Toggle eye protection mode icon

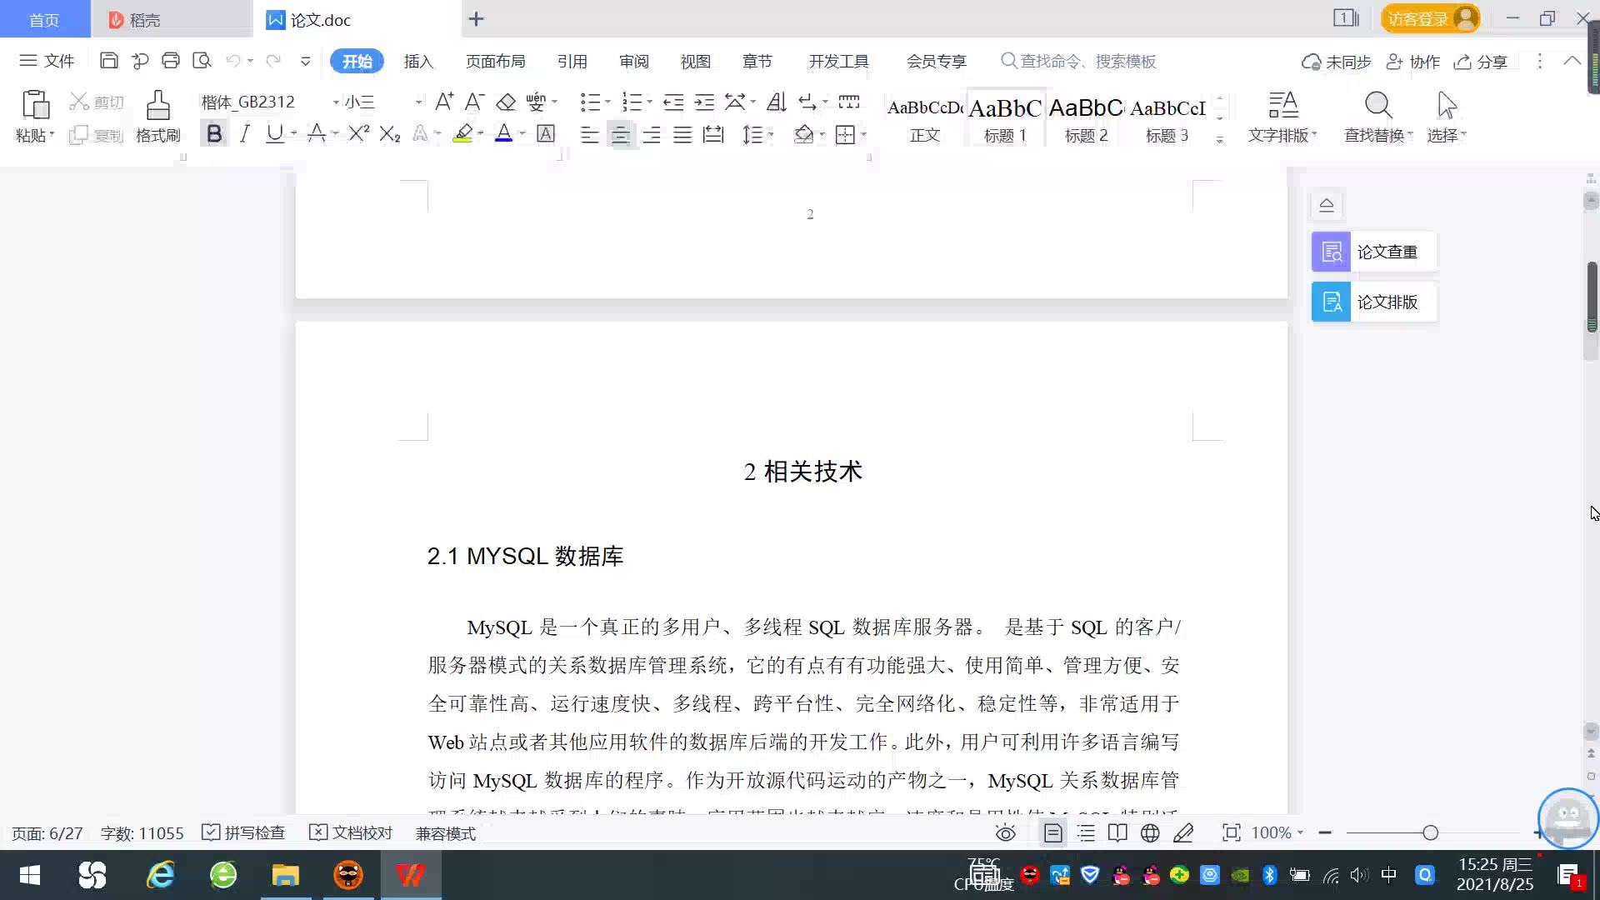point(1006,832)
